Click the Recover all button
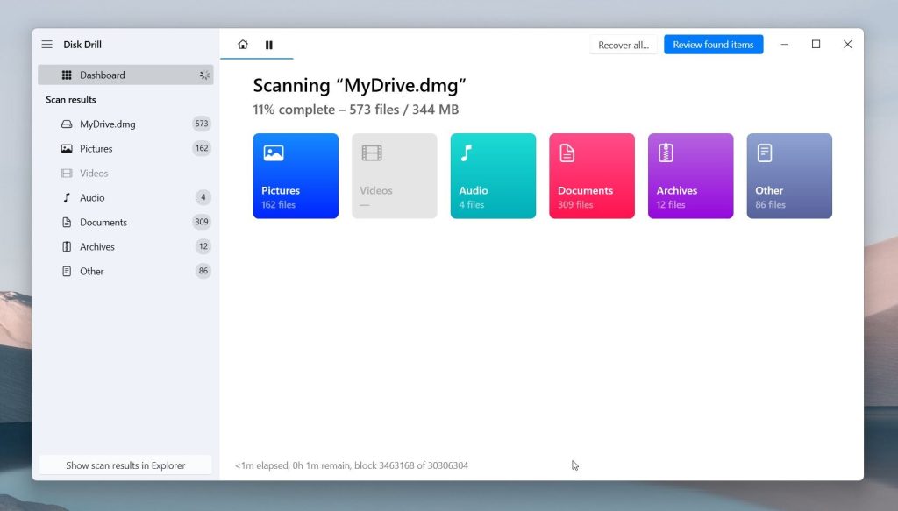Screen dimensions: 898x511 (x=624, y=44)
